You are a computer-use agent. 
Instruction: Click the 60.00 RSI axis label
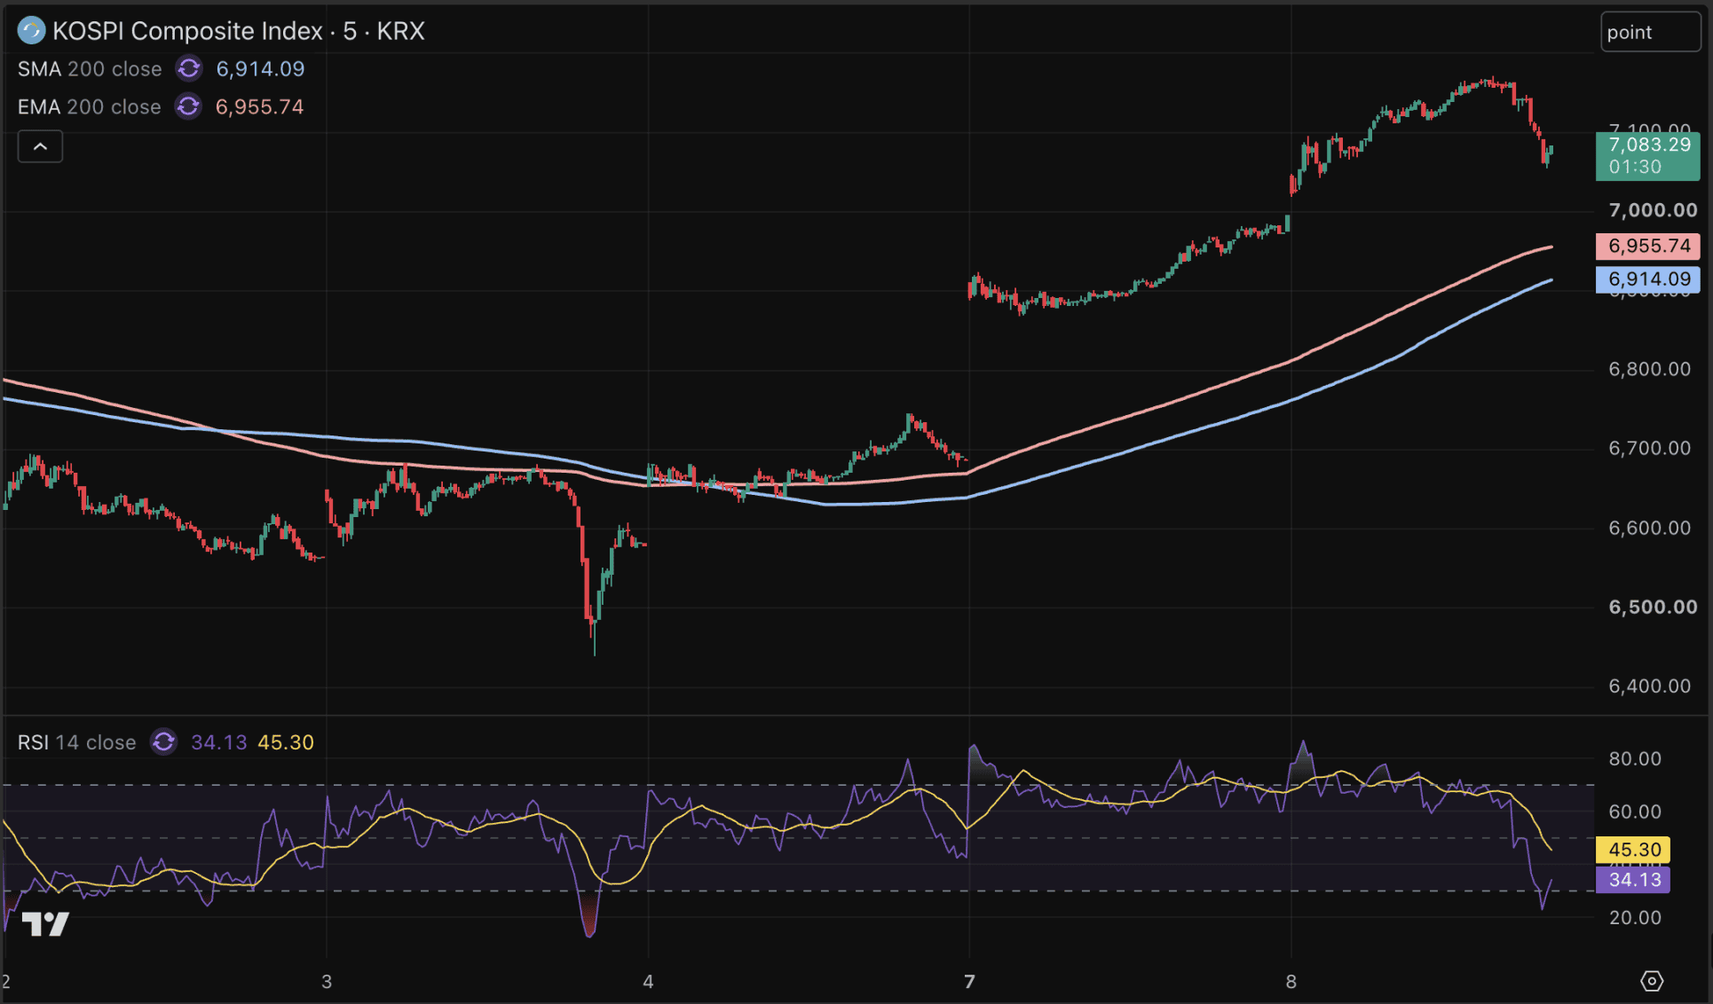(x=1635, y=812)
